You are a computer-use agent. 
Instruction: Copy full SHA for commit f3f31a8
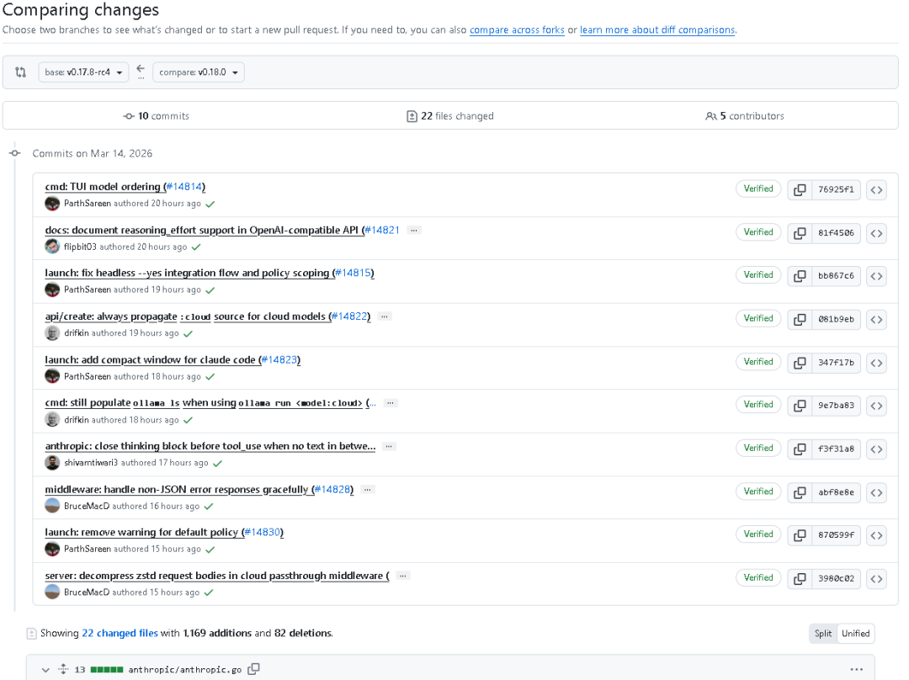point(799,449)
